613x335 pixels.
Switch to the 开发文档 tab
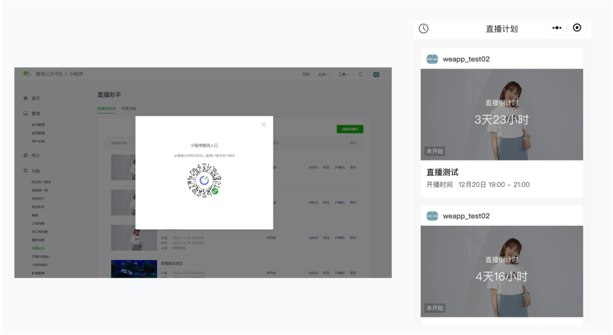point(129,108)
